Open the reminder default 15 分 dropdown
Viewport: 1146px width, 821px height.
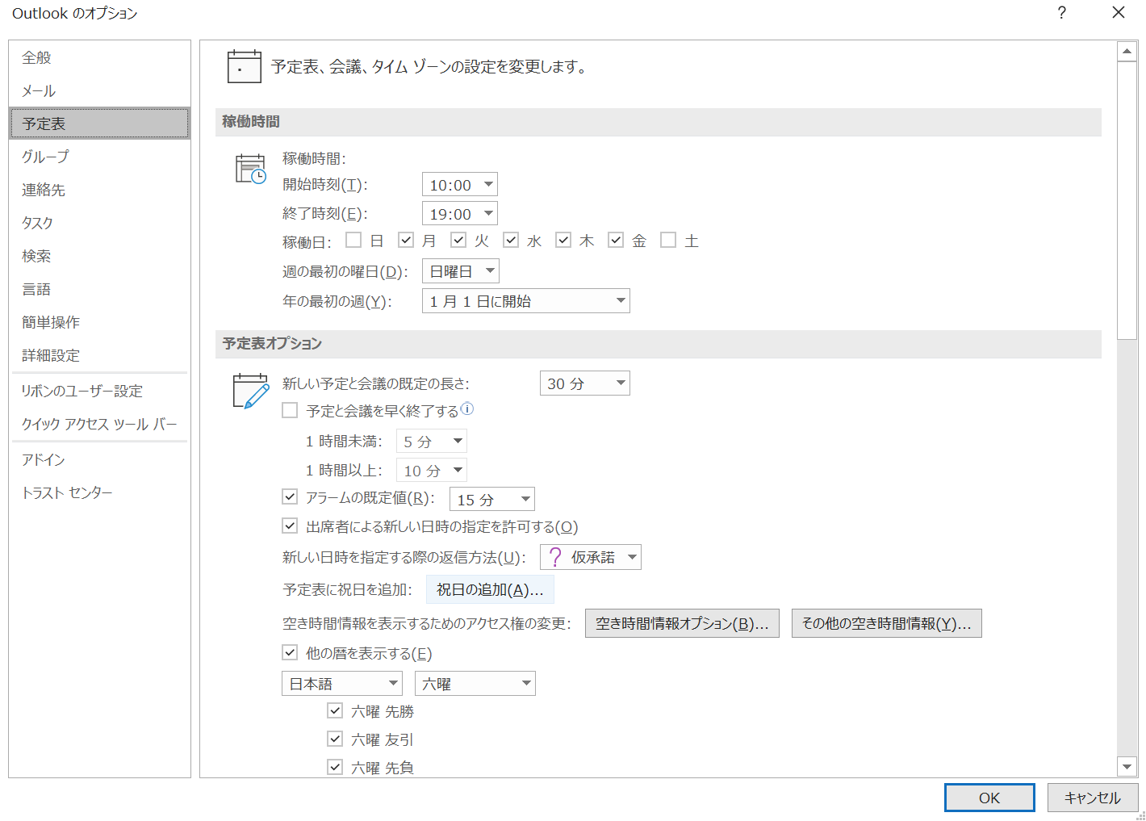tap(492, 500)
